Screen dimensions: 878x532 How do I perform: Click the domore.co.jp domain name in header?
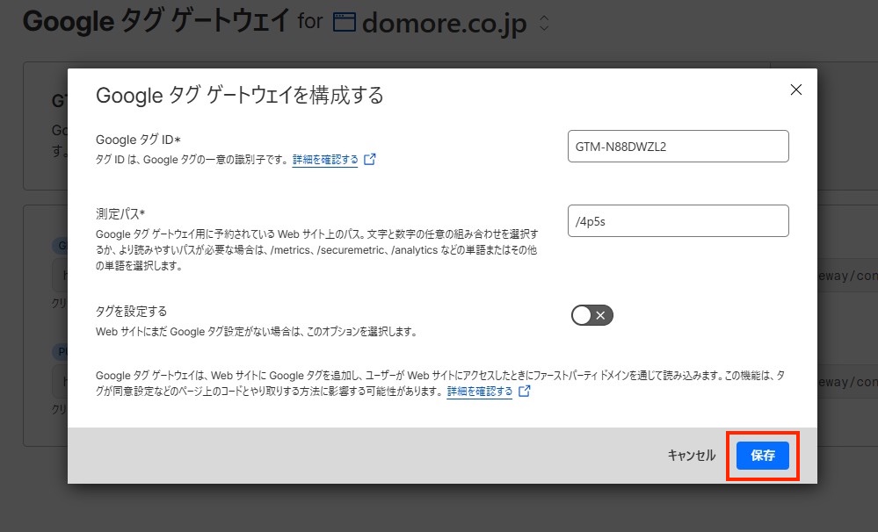(x=445, y=24)
